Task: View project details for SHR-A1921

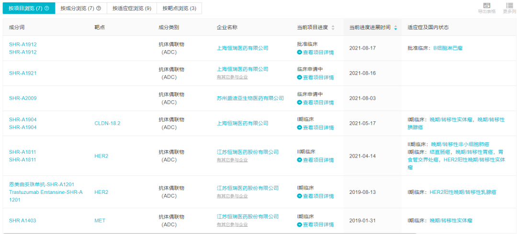Action: point(315,77)
